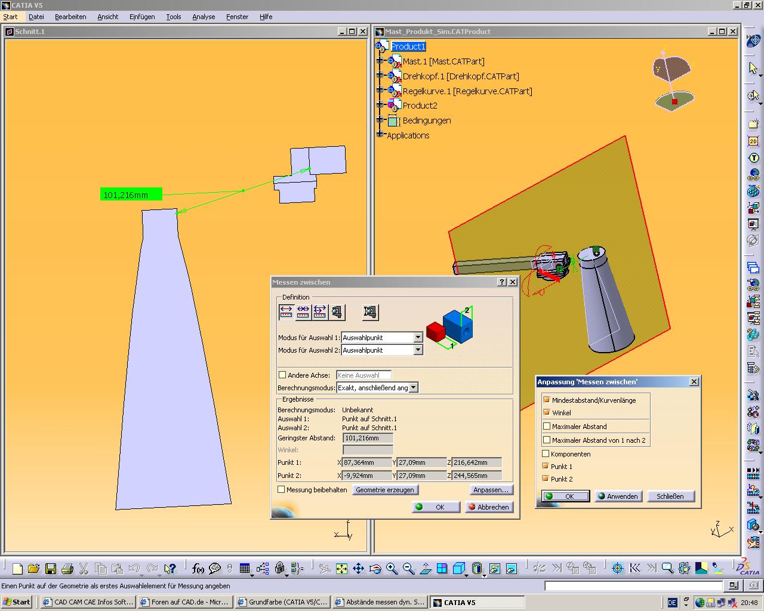Toggle 'Mindestabstand/Kurvenlänge' option
The image size is (764, 611).
[546, 400]
